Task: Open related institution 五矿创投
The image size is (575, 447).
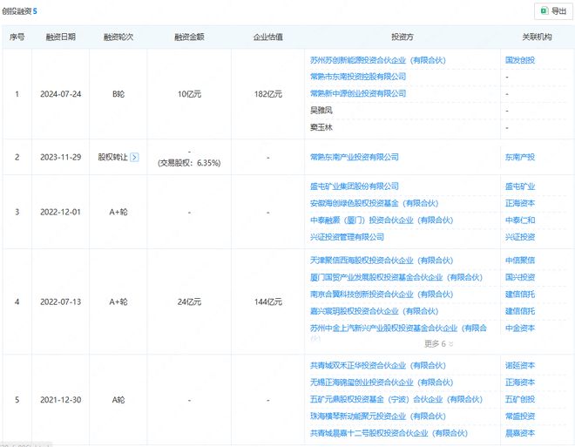Action: point(520,399)
